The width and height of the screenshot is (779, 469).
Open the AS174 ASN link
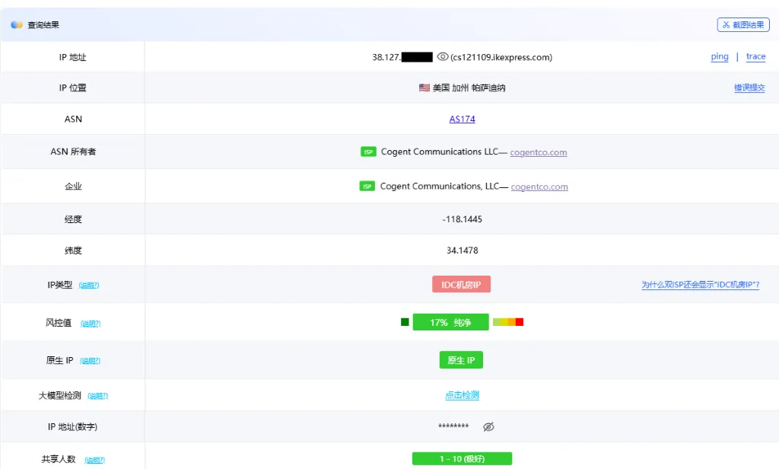point(461,119)
